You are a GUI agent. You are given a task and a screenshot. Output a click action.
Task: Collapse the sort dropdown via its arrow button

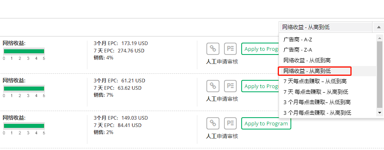point(378,27)
